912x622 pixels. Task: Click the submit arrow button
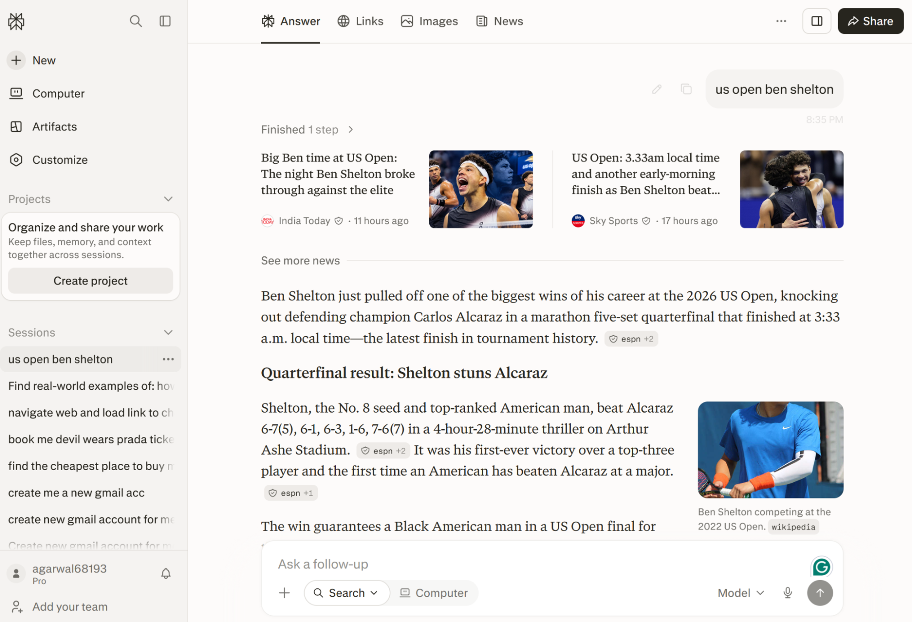point(820,593)
